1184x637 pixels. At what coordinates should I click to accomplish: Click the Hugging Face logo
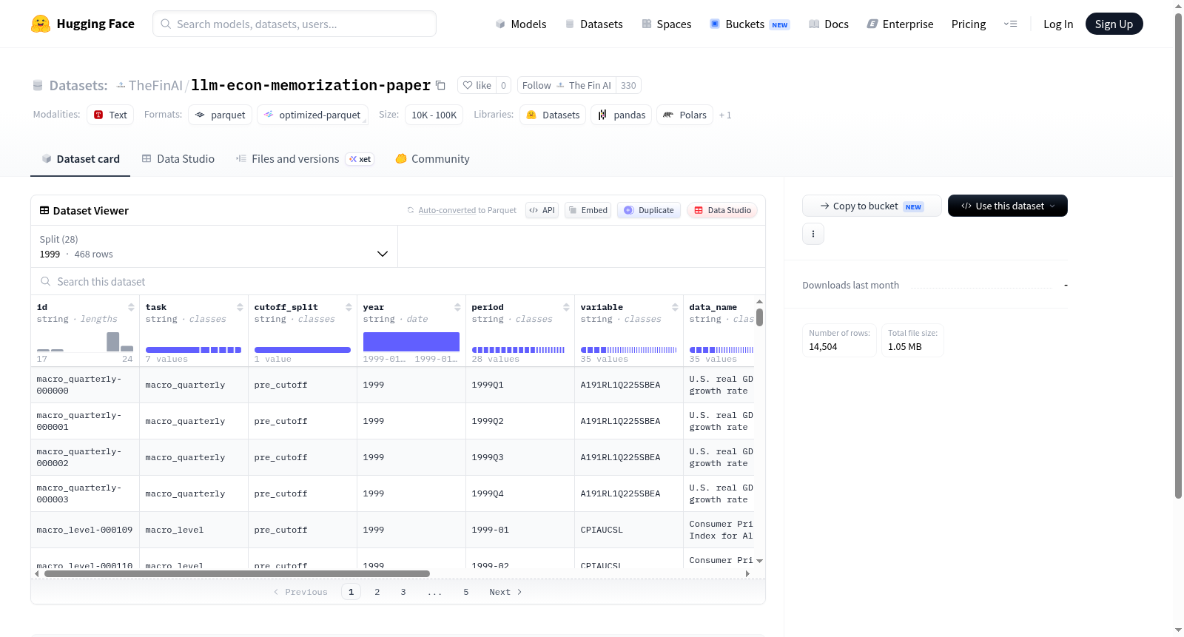tap(82, 24)
